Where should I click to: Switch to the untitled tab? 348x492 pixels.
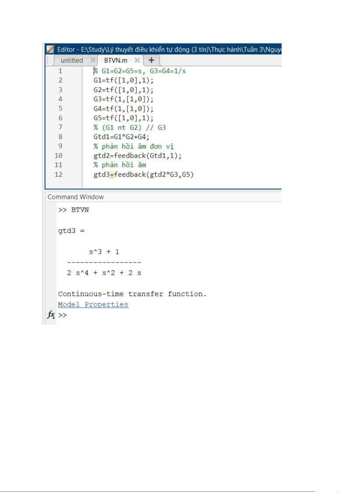[72, 60]
